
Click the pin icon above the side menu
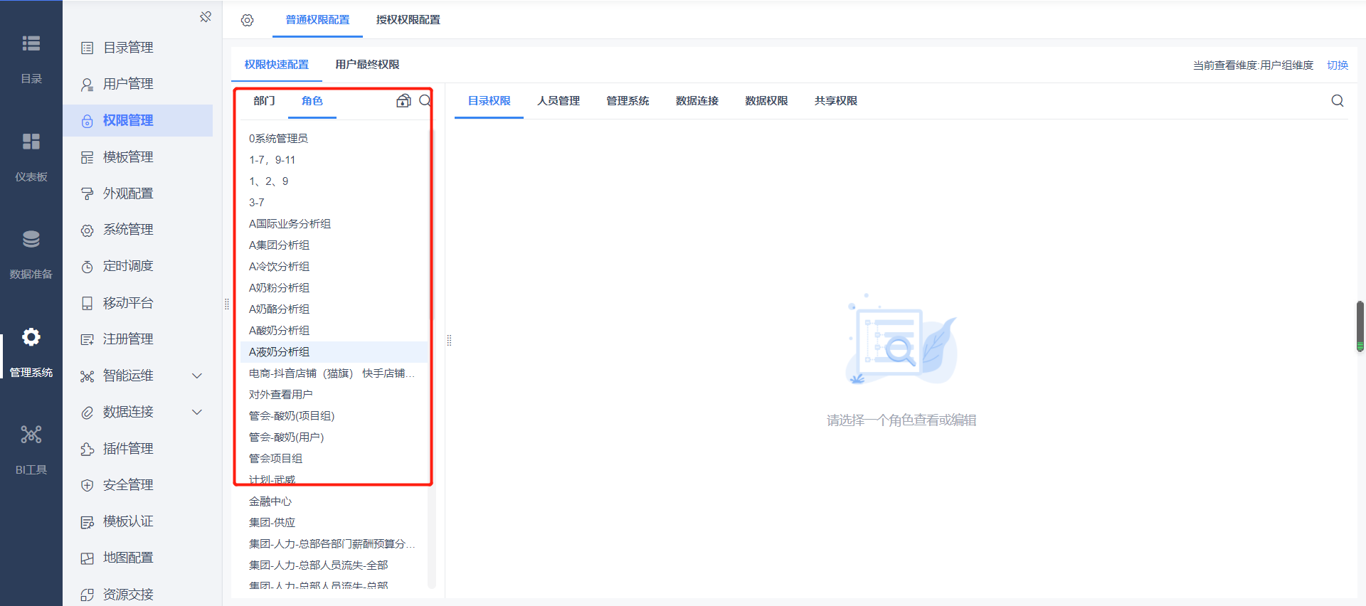[x=206, y=16]
